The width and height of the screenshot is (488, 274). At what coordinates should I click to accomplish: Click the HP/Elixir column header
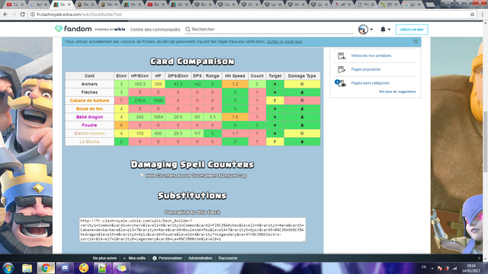point(140,76)
